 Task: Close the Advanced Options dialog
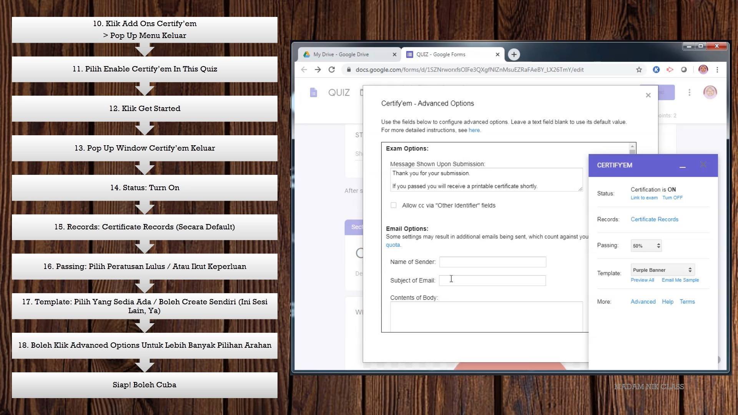[x=648, y=95]
